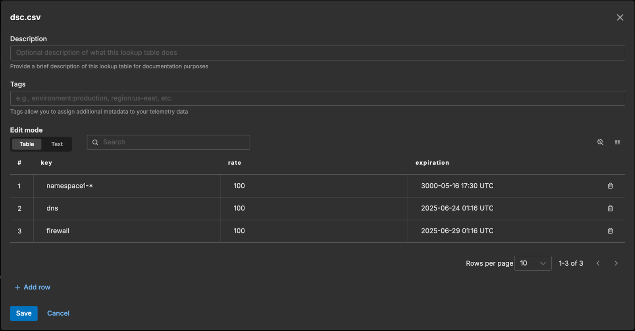This screenshot has width=635, height=331.
Task: Focus the table Search box
Action: (173, 142)
